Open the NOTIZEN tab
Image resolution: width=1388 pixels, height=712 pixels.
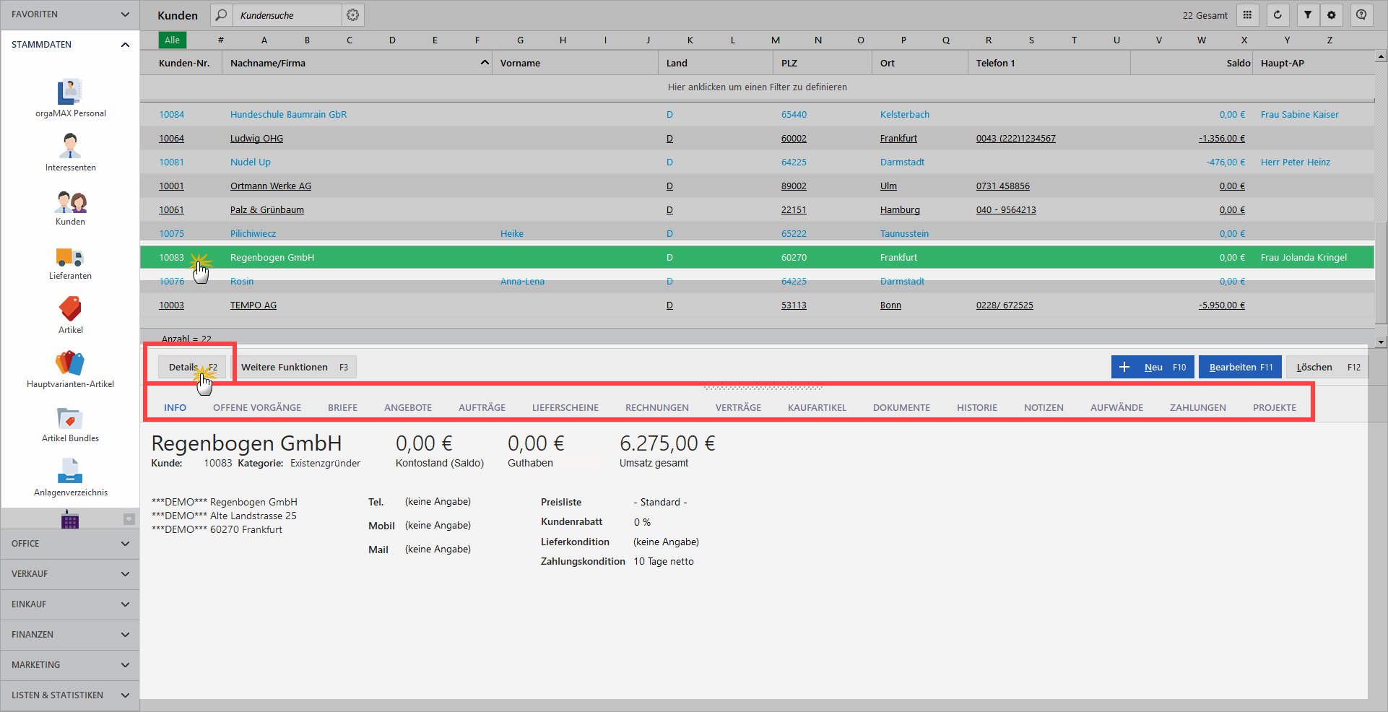point(1044,407)
